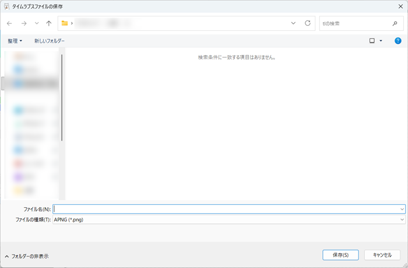Click the folder icon in address bar
Viewport: 408px width, 268px height.
(65, 23)
